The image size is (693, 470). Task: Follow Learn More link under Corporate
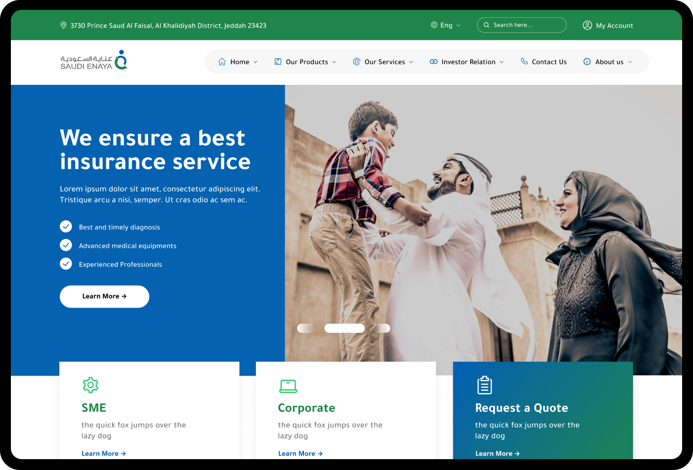coord(301,453)
